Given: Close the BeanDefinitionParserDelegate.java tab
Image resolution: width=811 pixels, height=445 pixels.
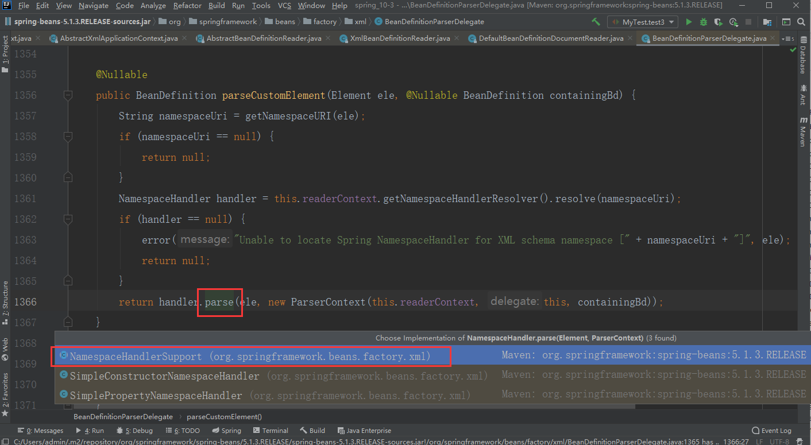Looking at the screenshot, I should click(x=771, y=38).
